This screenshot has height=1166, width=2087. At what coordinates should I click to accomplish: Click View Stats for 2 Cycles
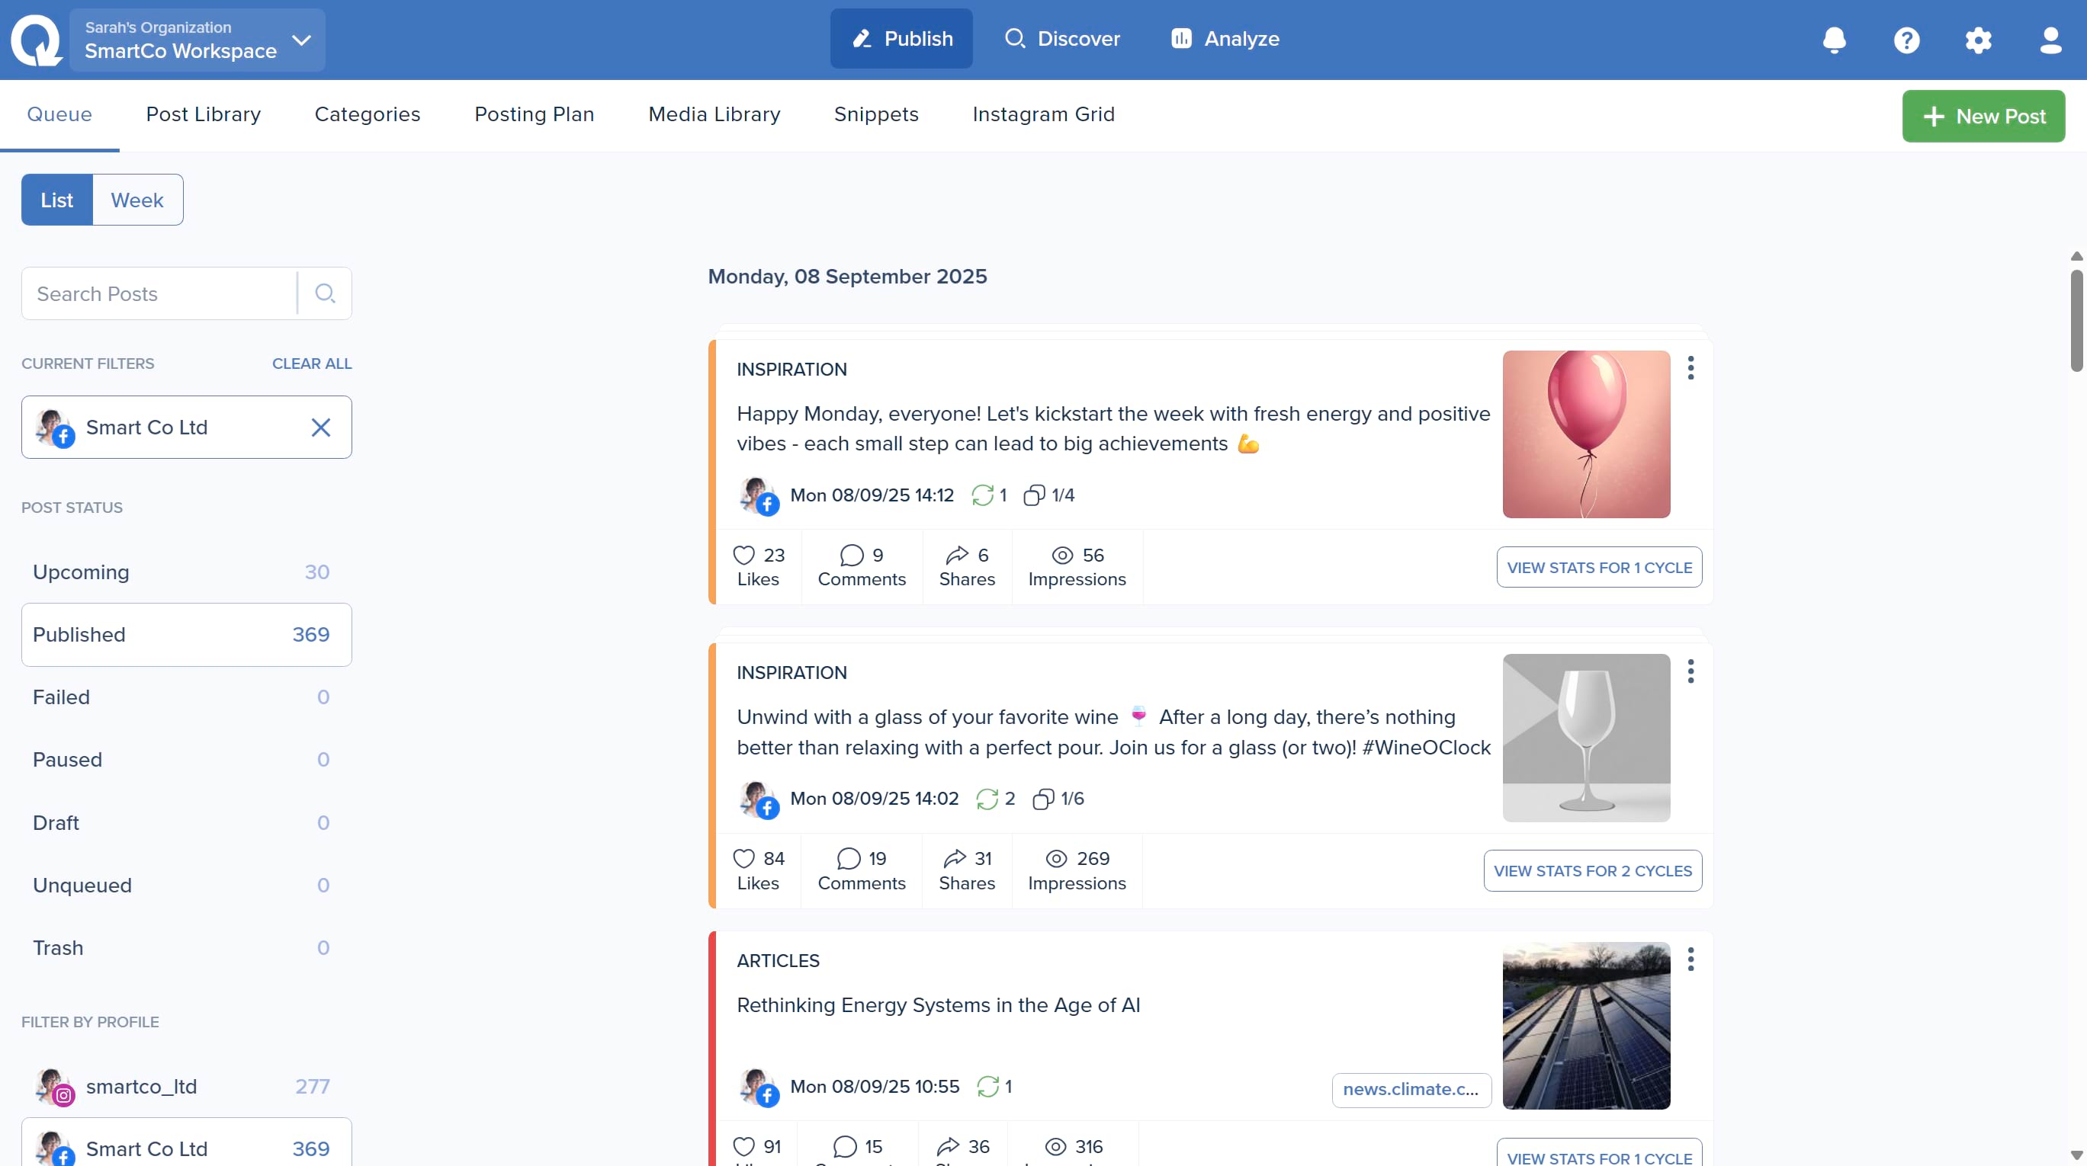(1592, 870)
